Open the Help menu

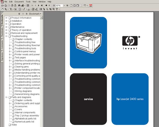(50, 2)
